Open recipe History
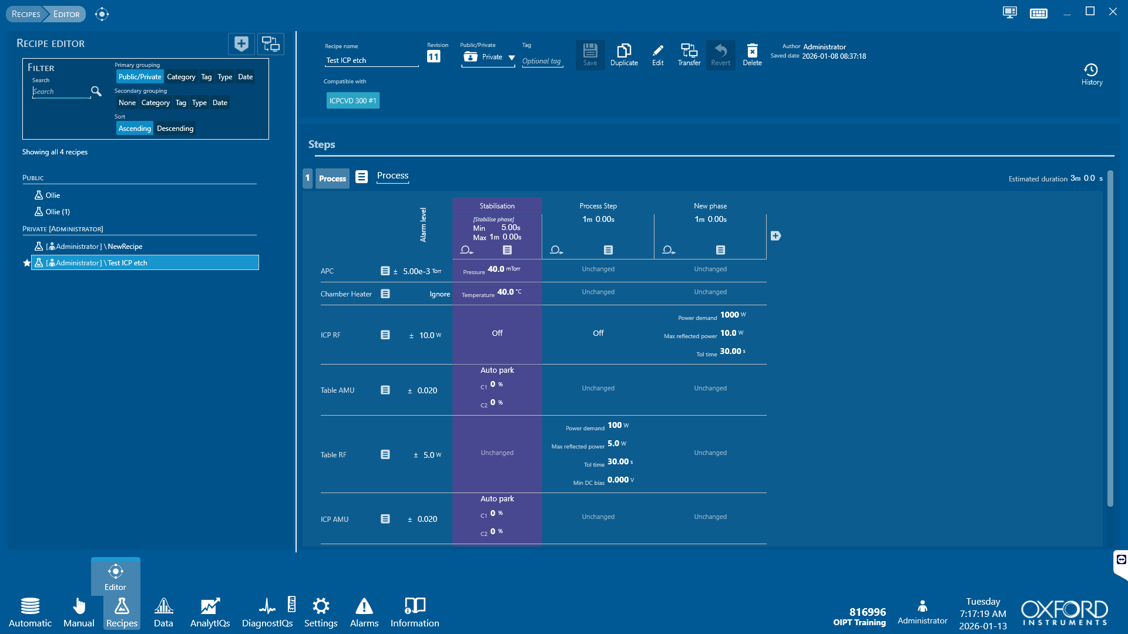1128x634 pixels. pos(1091,74)
